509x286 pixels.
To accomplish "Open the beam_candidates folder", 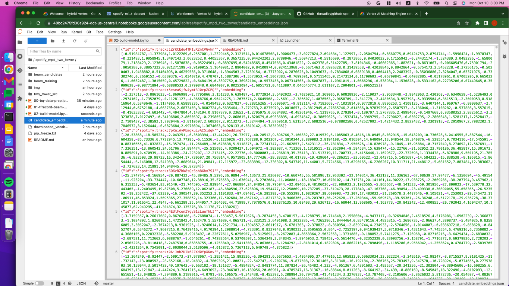I will tap(48, 74).
